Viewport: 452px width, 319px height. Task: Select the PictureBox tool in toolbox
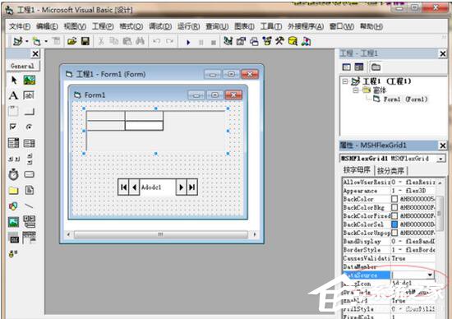pos(29,80)
